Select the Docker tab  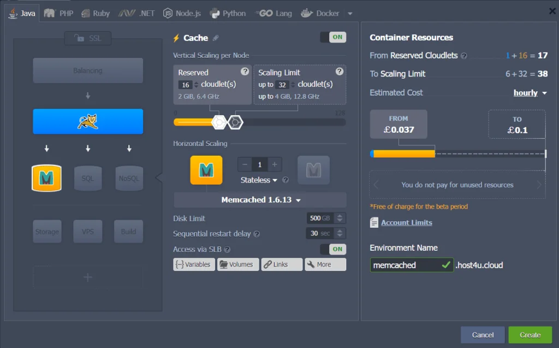(320, 14)
